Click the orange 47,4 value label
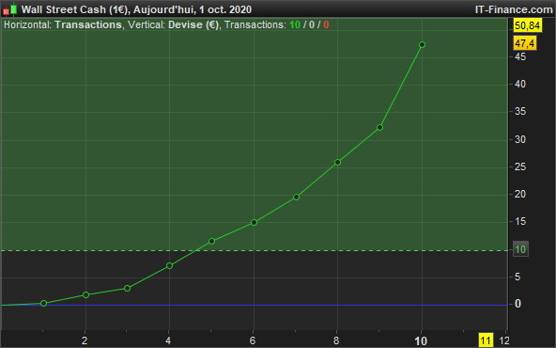 (x=525, y=43)
